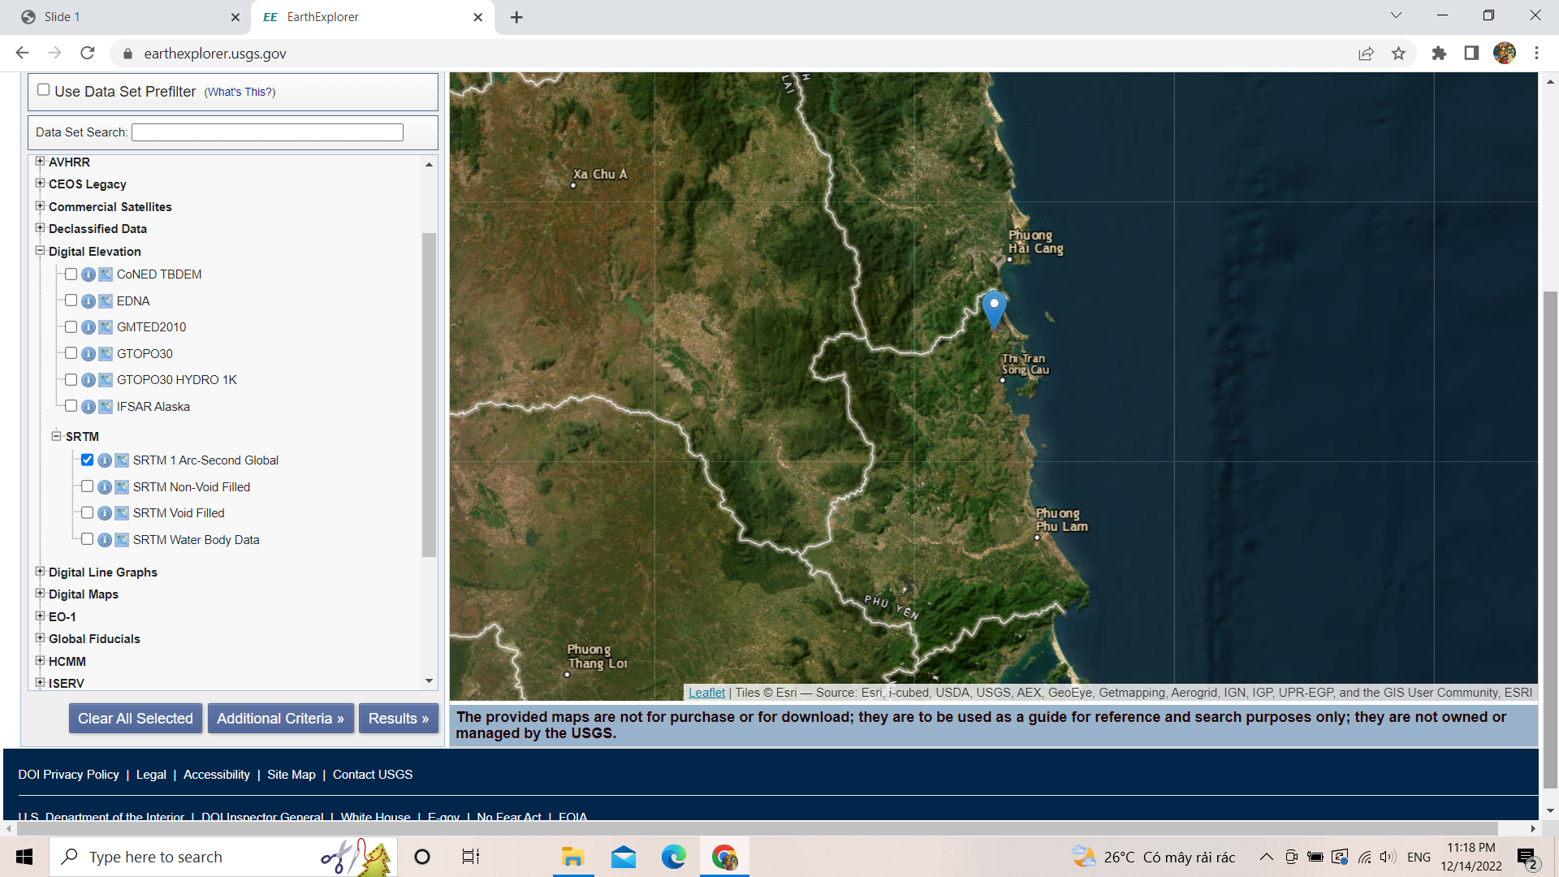Open the browser extensions puzzle icon
The height and width of the screenshot is (877, 1559).
coord(1439,54)
